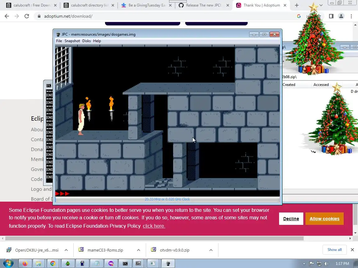Viewport: 358px width, 268px height.
Task: Click the browser Forward arrow
Action: pos(17,16)
